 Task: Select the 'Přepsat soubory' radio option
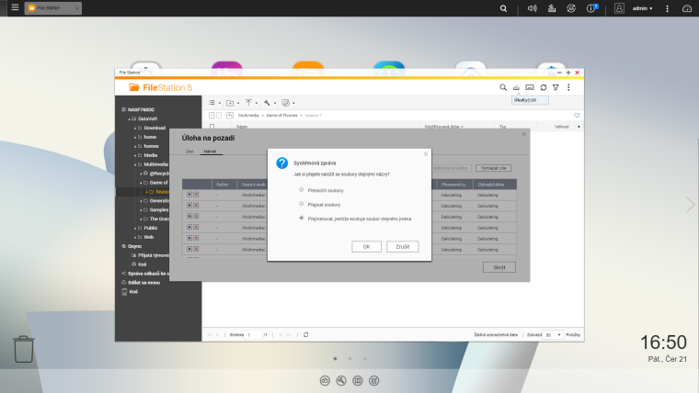[x=302, y=204]
